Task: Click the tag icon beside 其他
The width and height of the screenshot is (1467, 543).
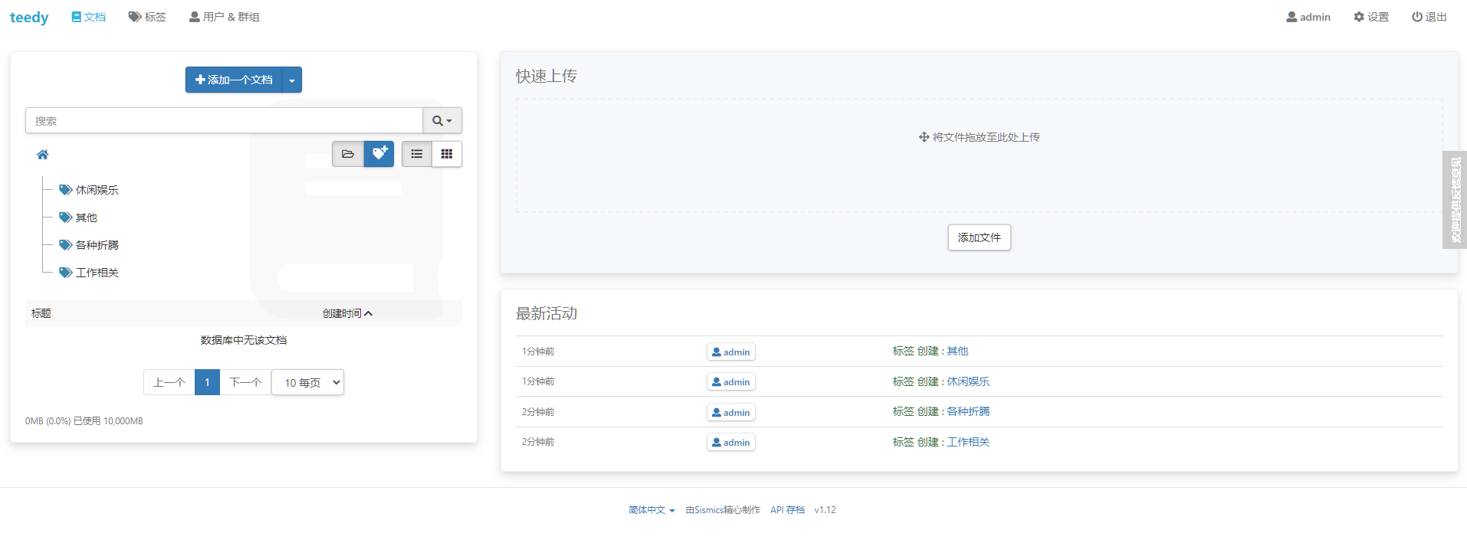Action: pyautogui.click(x=66, y=218)
